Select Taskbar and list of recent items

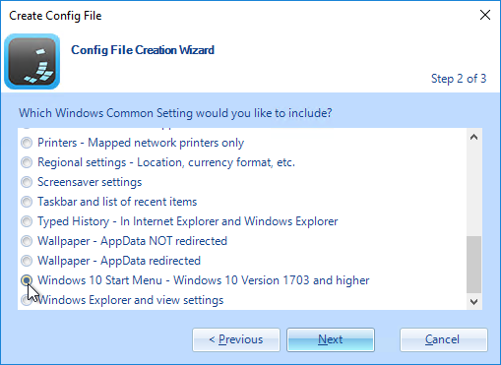pyautogui.click(x=27, y=202)
